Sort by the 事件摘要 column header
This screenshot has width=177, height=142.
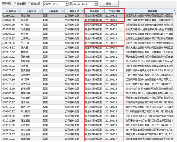coord(152,11)
